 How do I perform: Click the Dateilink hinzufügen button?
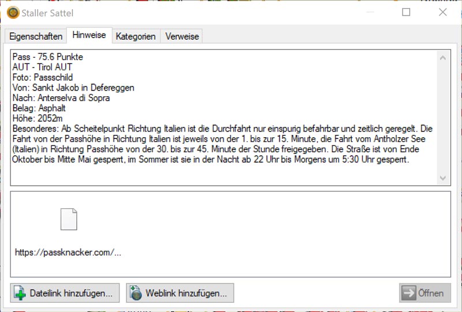(x=65, y=293)
